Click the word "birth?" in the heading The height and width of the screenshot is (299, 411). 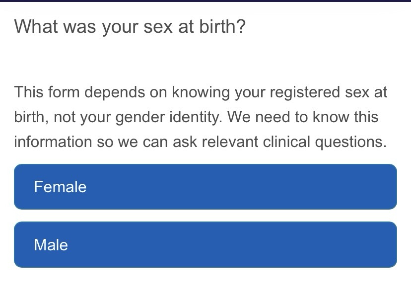(x=222, y=26)
